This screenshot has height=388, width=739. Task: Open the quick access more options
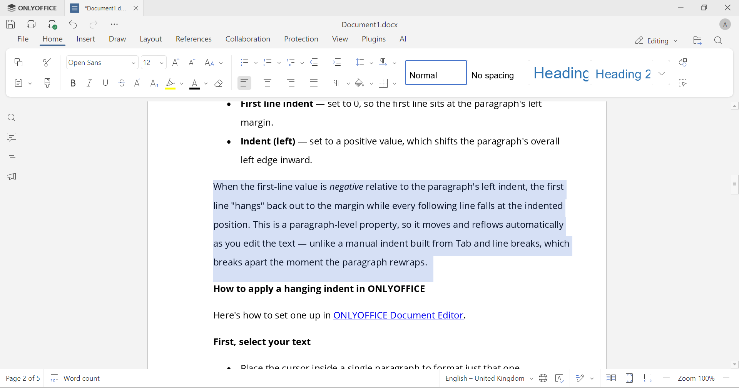point(114,25)
